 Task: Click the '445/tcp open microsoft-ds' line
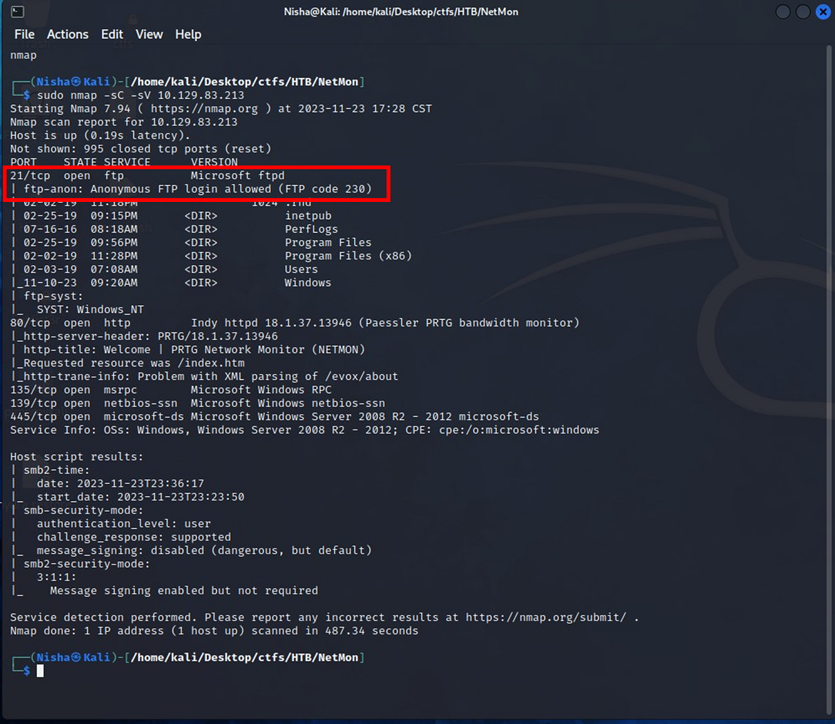tap(274, 417)
